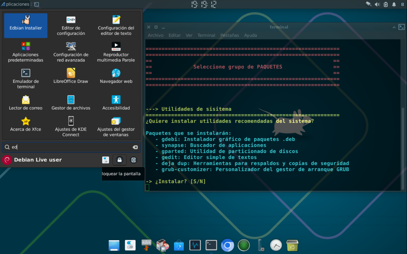Open the system monitor from the dock
The width and height of the screenshot is (407, 254).
click(195, 245)
